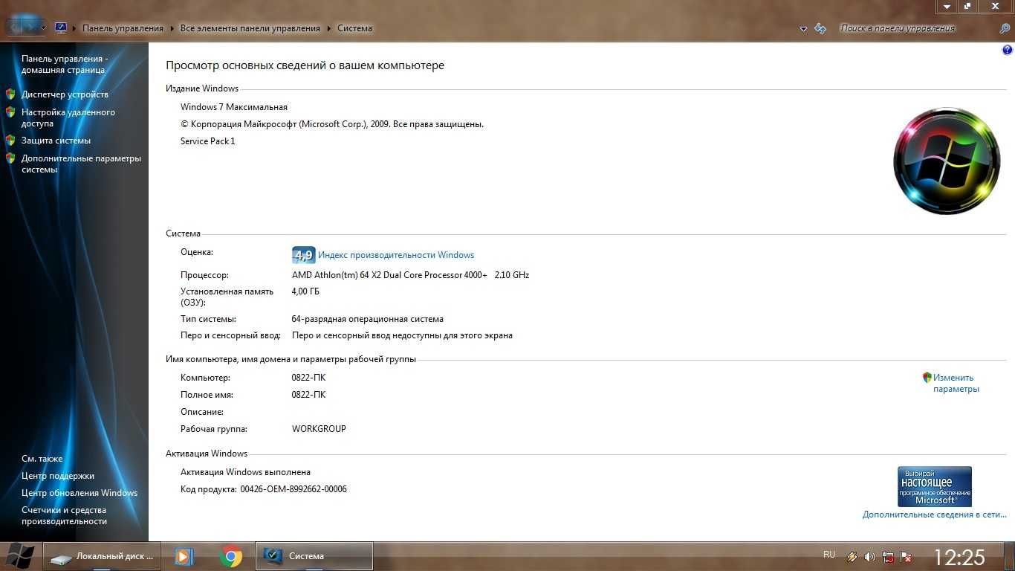Select the Система taskbar button
The width and height of the screenshot is (1015, 571).
pos(314,556)
